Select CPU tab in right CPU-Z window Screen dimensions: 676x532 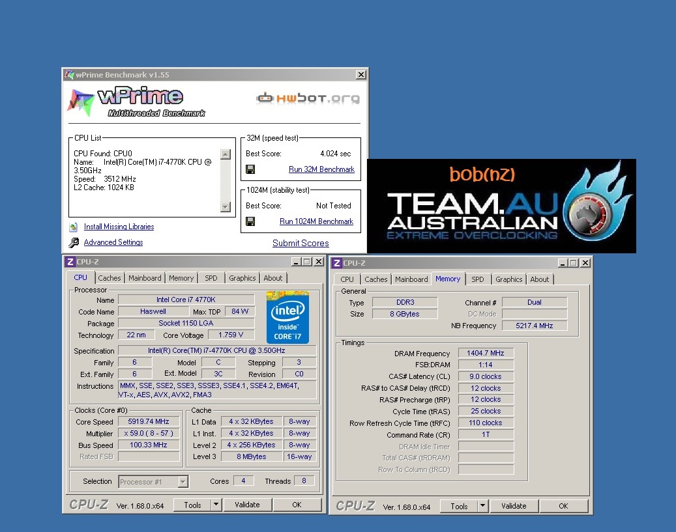pos(347,279)
